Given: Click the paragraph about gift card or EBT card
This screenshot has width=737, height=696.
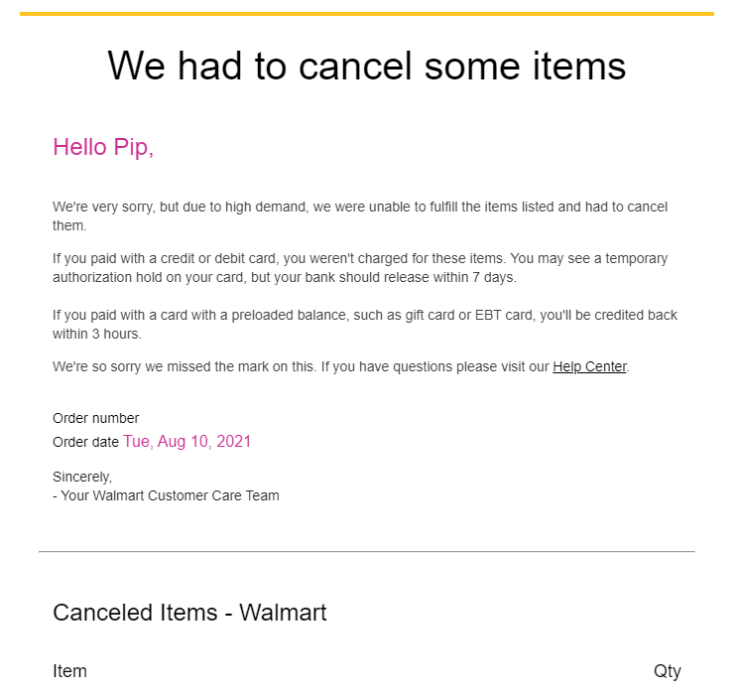Looking at the screenshot, I should 365,325.
